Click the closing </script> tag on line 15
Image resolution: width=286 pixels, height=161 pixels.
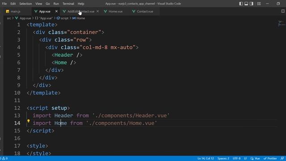click(x=41, y=131)
